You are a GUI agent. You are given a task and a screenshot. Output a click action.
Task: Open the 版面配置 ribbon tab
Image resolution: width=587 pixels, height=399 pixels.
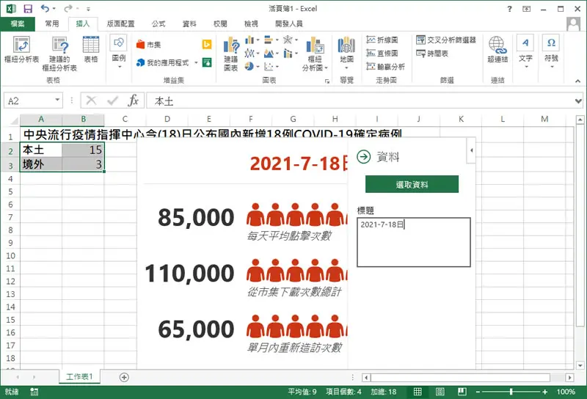pos(120,24)
